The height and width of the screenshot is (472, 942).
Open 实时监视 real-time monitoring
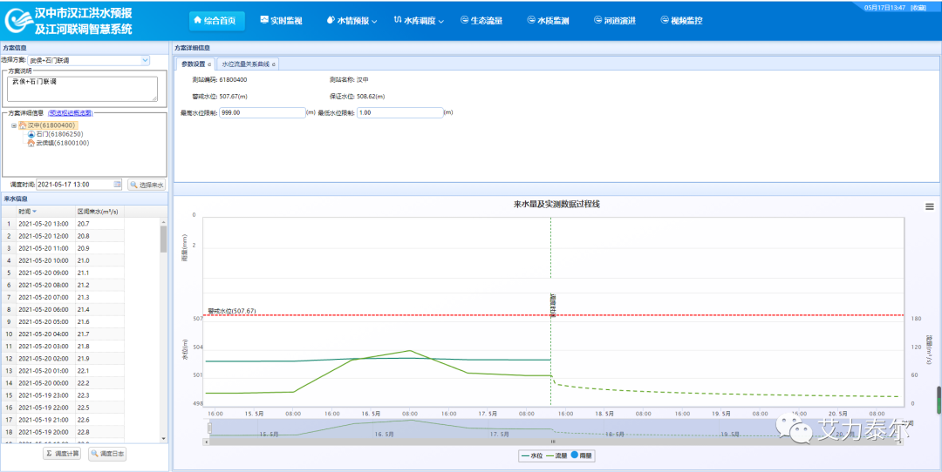pyautogui.click(x=283, y=20)
